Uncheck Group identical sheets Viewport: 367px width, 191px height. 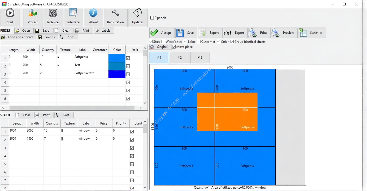tap(232, 42)
